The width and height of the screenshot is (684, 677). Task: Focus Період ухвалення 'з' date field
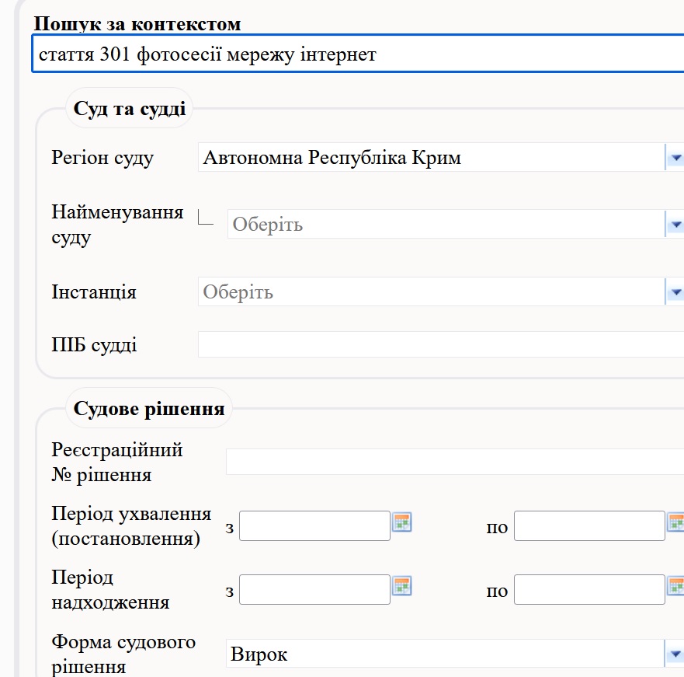[x=314, y=526]
